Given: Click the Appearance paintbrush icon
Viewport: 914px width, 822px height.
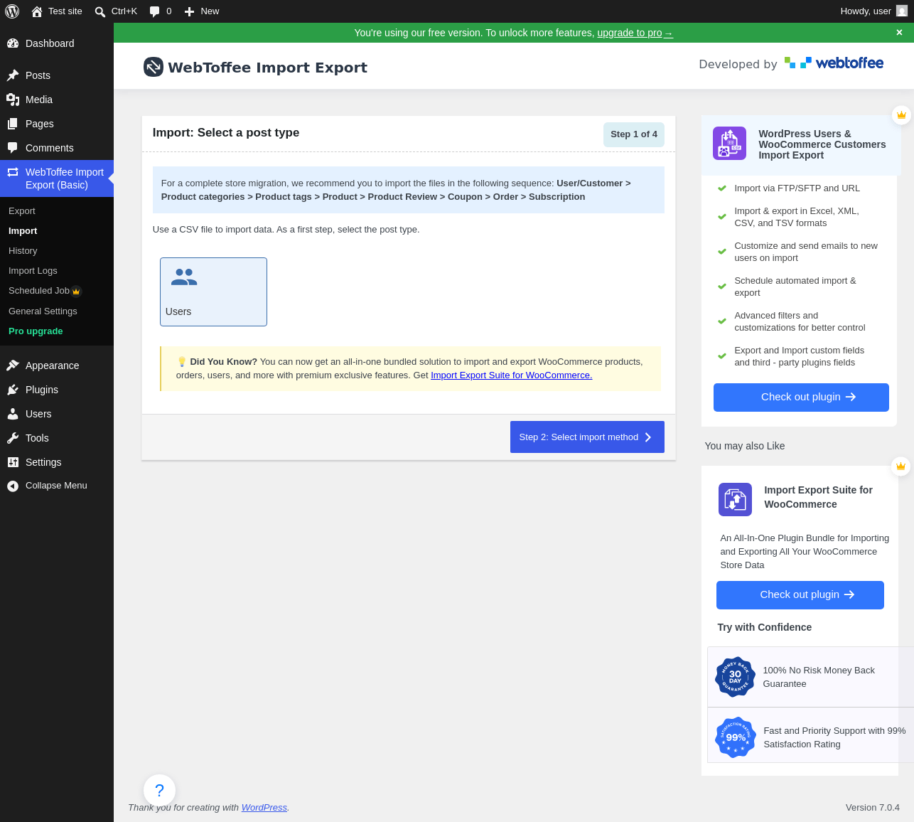Looking at the screenshot, I should point(13,365).
